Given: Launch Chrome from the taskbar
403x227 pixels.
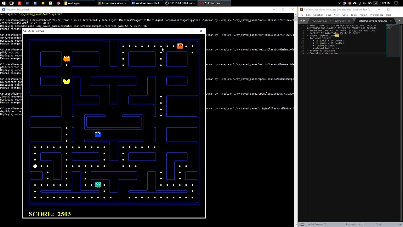Looking at the screenshot, I should point(58,3).
